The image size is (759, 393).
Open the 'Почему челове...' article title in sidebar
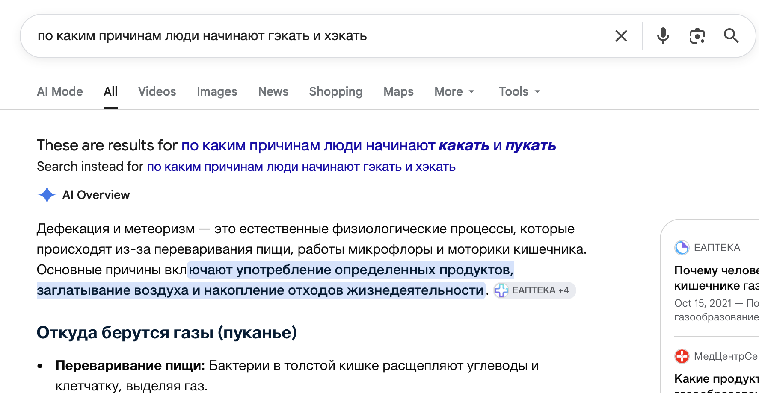click(717, 278)
